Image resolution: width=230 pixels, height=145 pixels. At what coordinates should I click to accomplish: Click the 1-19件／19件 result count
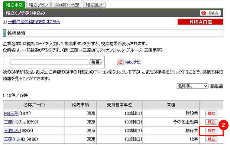coord(15,95)
